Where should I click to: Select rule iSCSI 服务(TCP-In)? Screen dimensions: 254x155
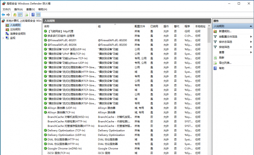pyautogui.click(x=59, y=153)
